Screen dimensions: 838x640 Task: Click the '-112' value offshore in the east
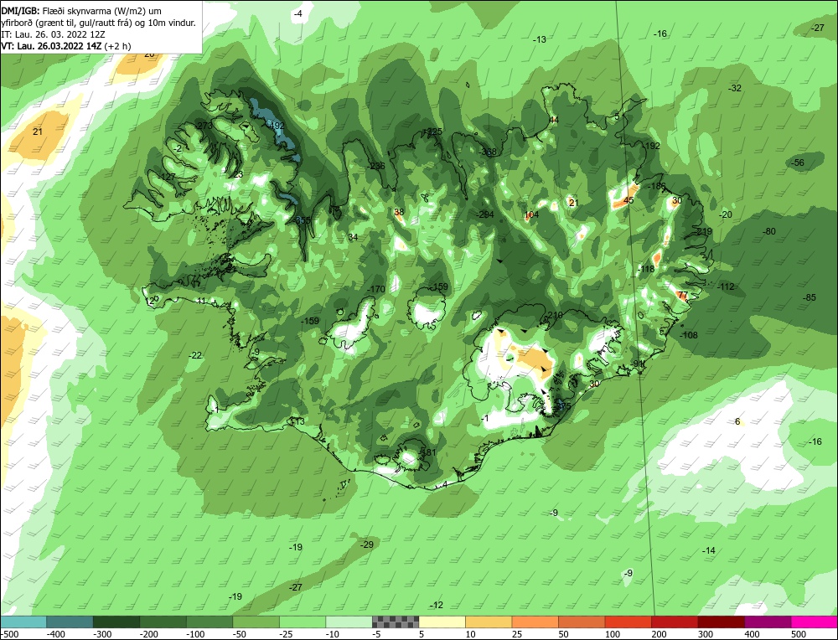[726, 286]
